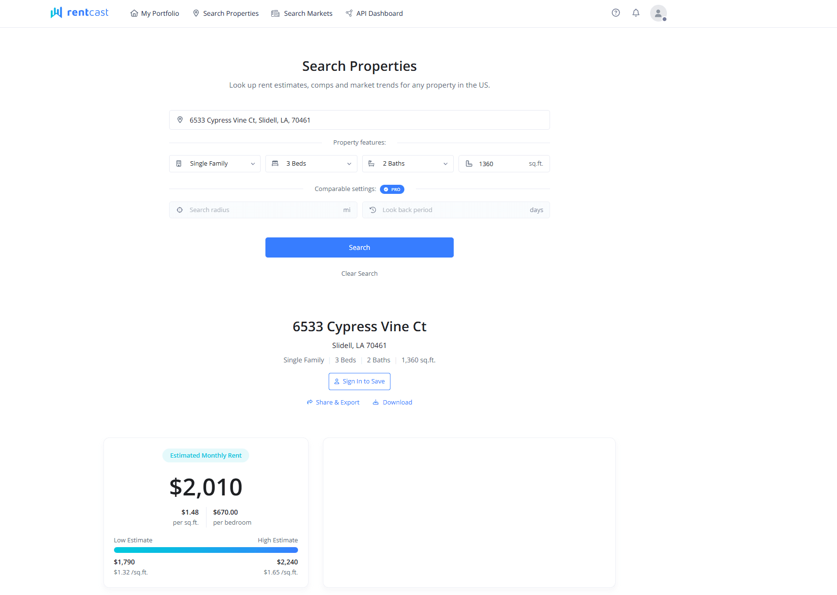
Task: Open API Dashboard in navigation
Action: [x=374, y=13]
